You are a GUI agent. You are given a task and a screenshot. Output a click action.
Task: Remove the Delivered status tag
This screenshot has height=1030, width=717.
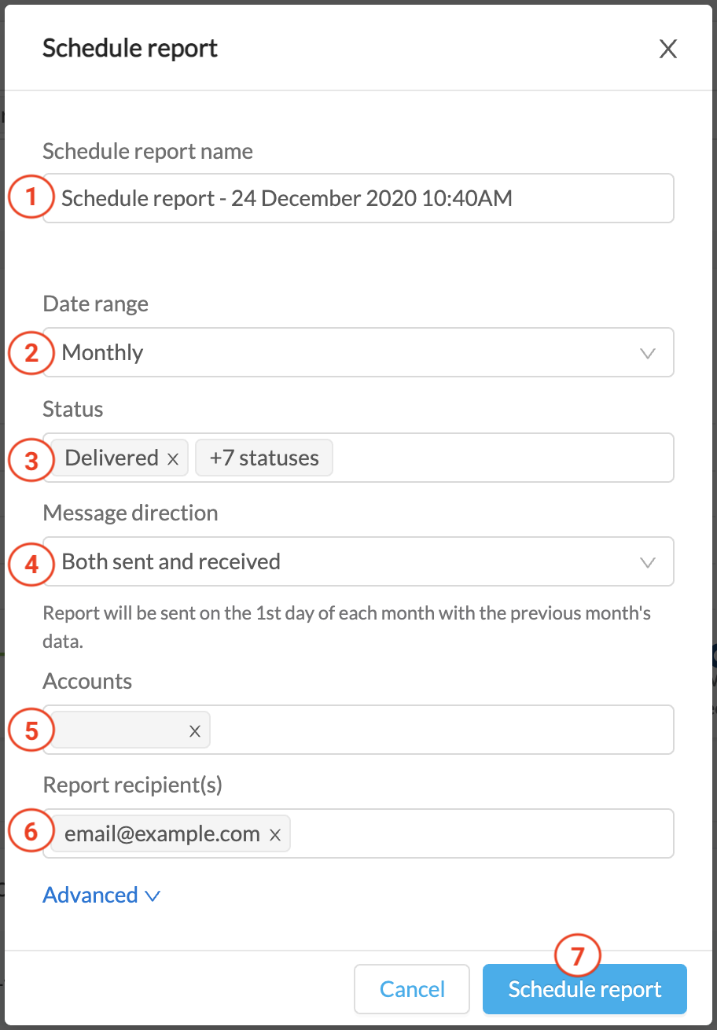[x=173, y=458]
